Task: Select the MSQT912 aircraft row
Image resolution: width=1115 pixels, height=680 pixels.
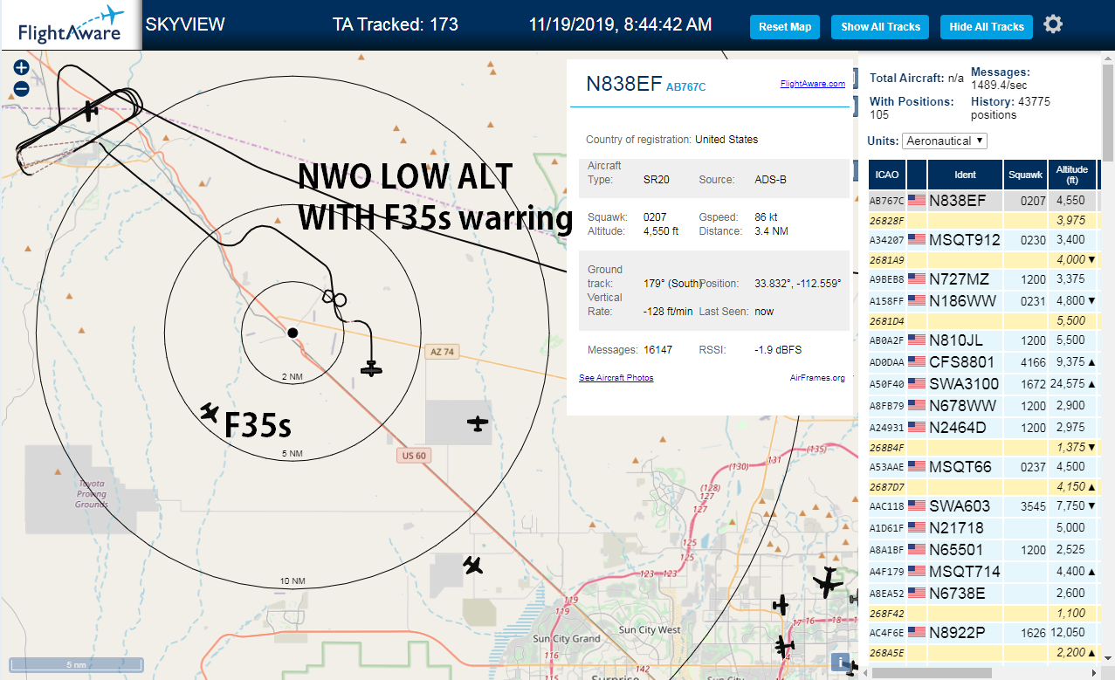Action: pos(984,240)
